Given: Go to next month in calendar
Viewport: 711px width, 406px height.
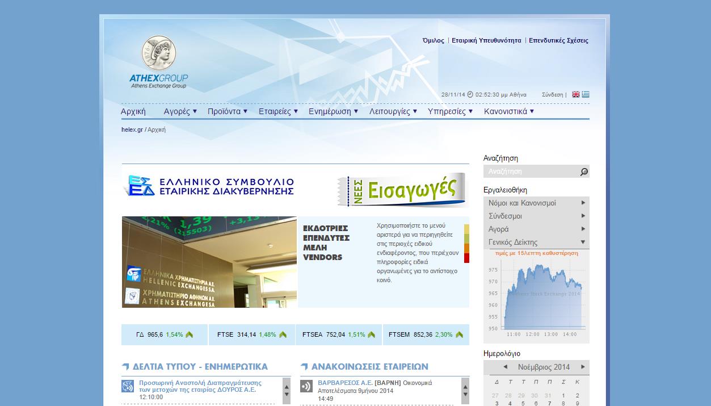Looking at the screenshot, I should 582,367.
